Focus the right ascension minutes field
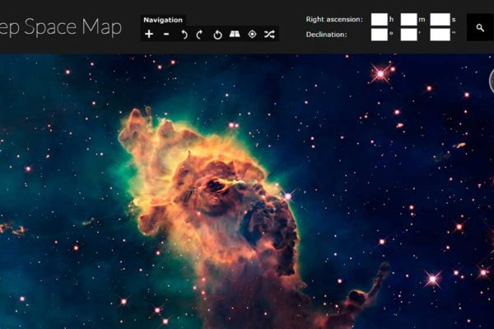Image resolution: width=494 pixels, height=329 pixels. (408, 19)
